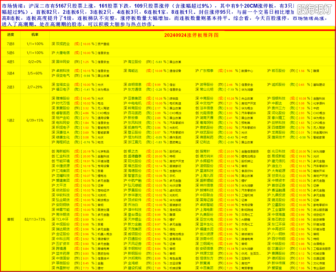Click stock name 德方纳米

click(x=207, y=156)
